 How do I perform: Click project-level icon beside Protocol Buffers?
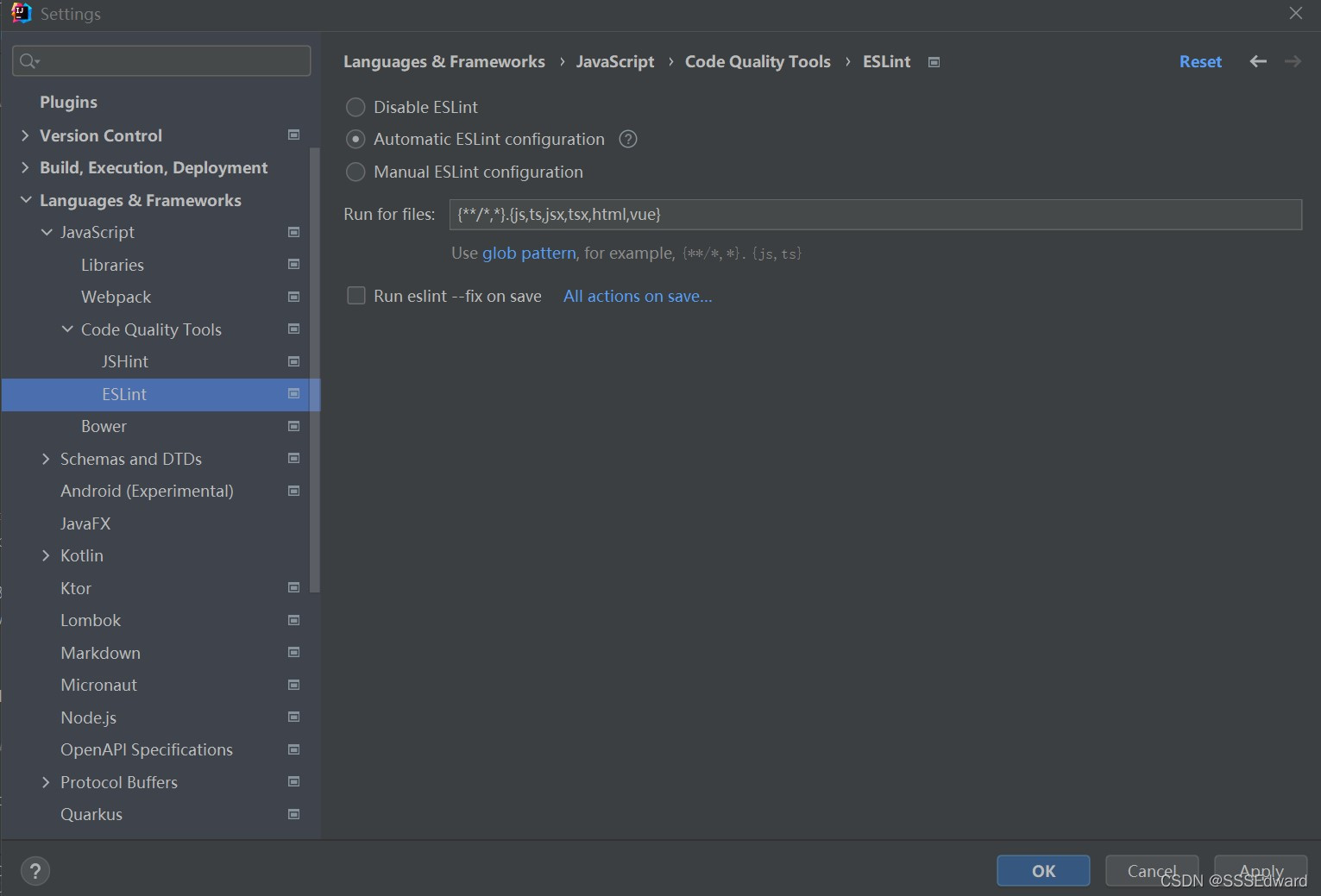coord(293,782)
